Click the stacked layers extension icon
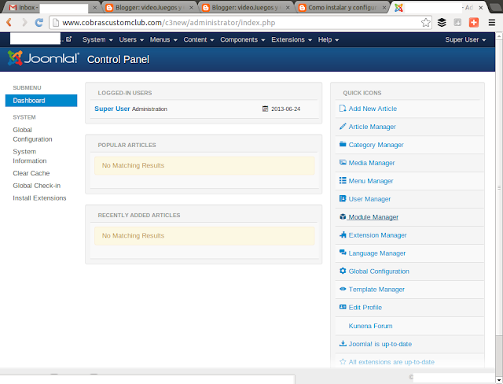 [442, 22]
